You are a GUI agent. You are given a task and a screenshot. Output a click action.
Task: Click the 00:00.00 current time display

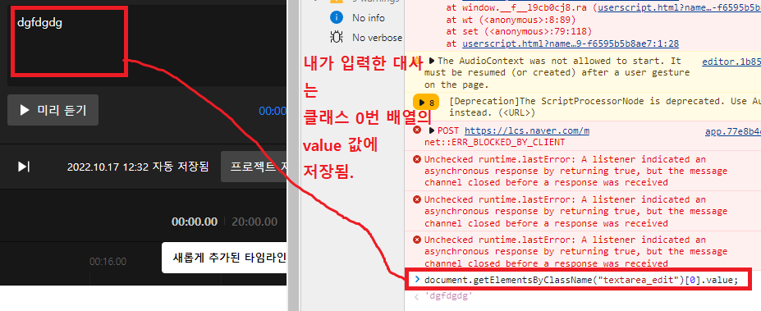[x=194, y=222]
